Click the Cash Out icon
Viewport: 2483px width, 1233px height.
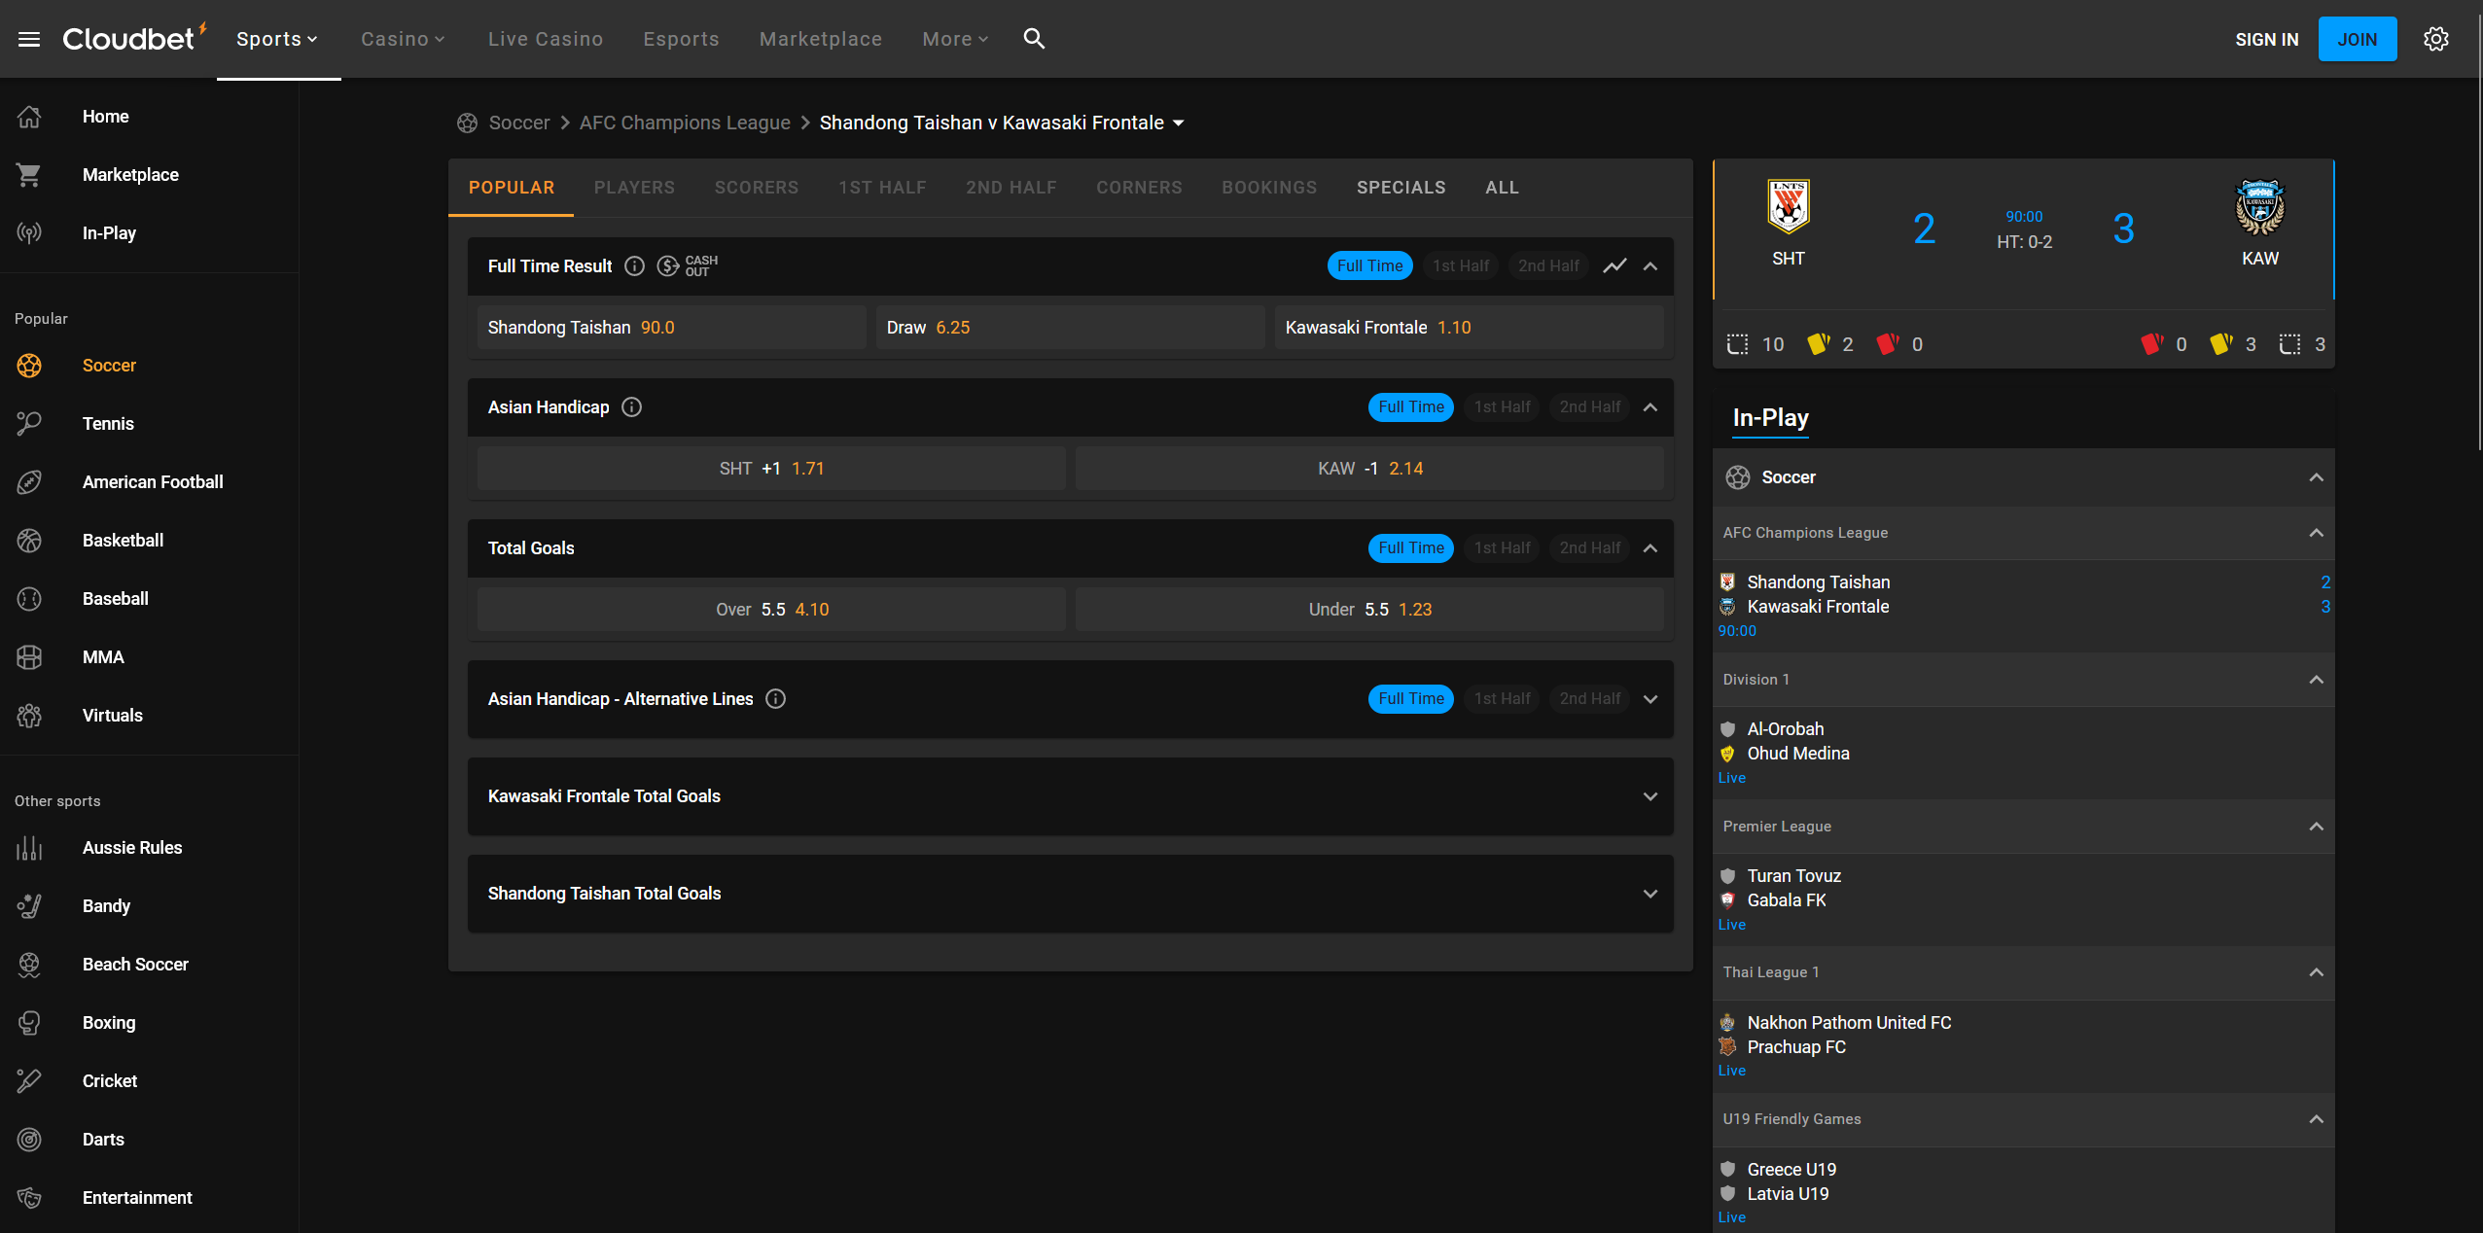click(687, 266)
